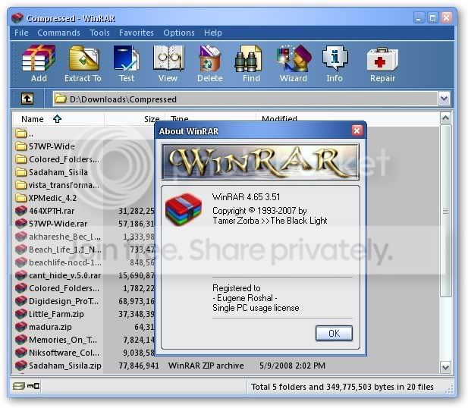Show archive Info
Screen dimensions: 468x408
335,58
